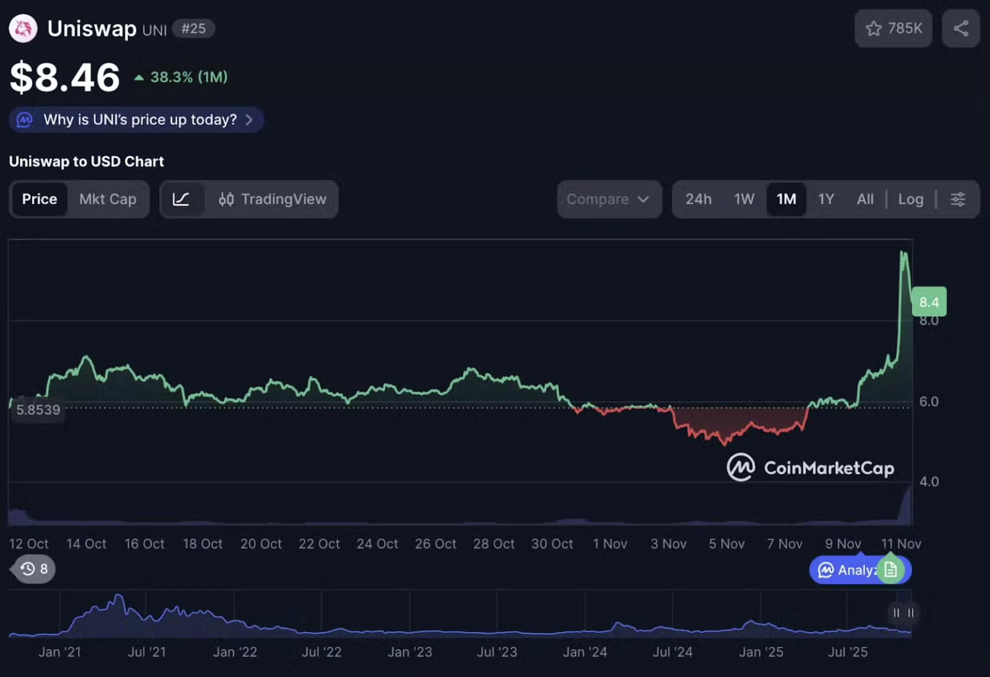Click the Uniswap unicorn logo
This screenshot has width=990, height=677.
click(23, 29)
